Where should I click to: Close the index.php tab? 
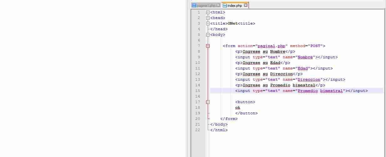[x=246, y=5]
